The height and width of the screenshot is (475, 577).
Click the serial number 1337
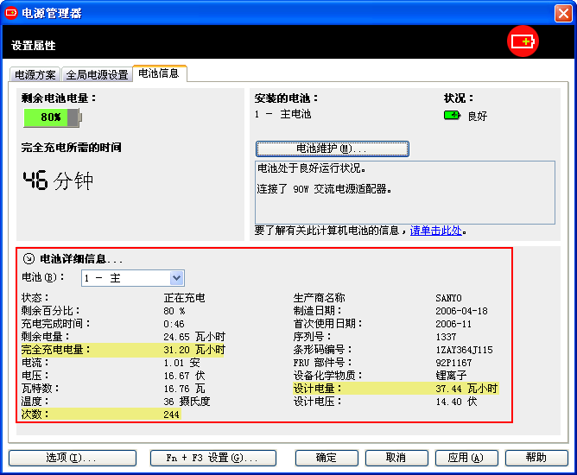446,337
